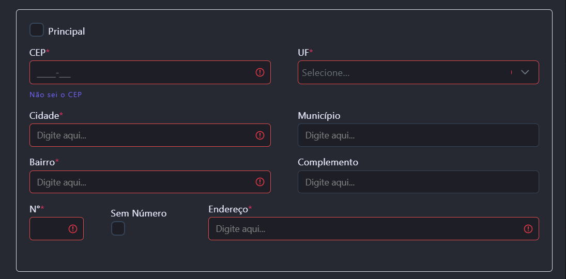Click the error icon in the Bairro field
566x279 pixels.
tap(260, 182)
